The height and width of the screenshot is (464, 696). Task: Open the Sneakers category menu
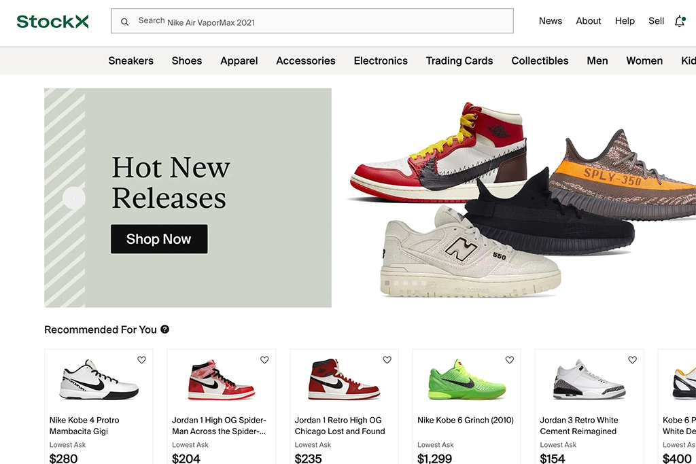coord(131,60)
